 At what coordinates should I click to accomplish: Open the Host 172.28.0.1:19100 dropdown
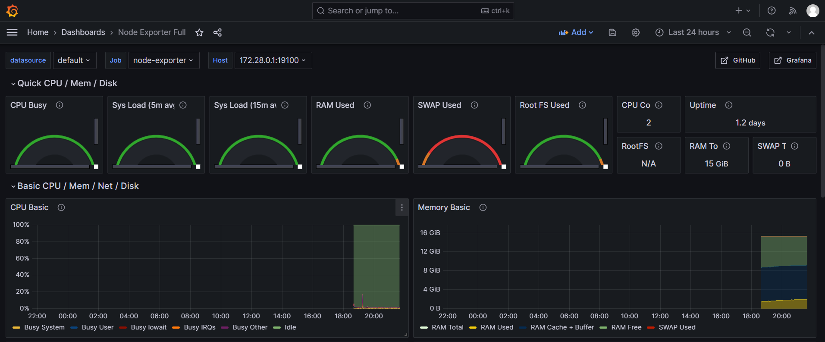(x=273, y=60)
